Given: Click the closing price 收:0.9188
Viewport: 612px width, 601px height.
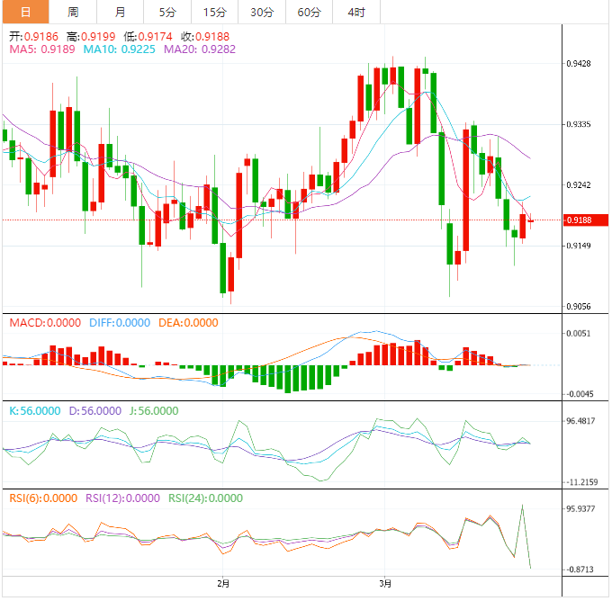Looking at the screenshot, I should point(205,37).
